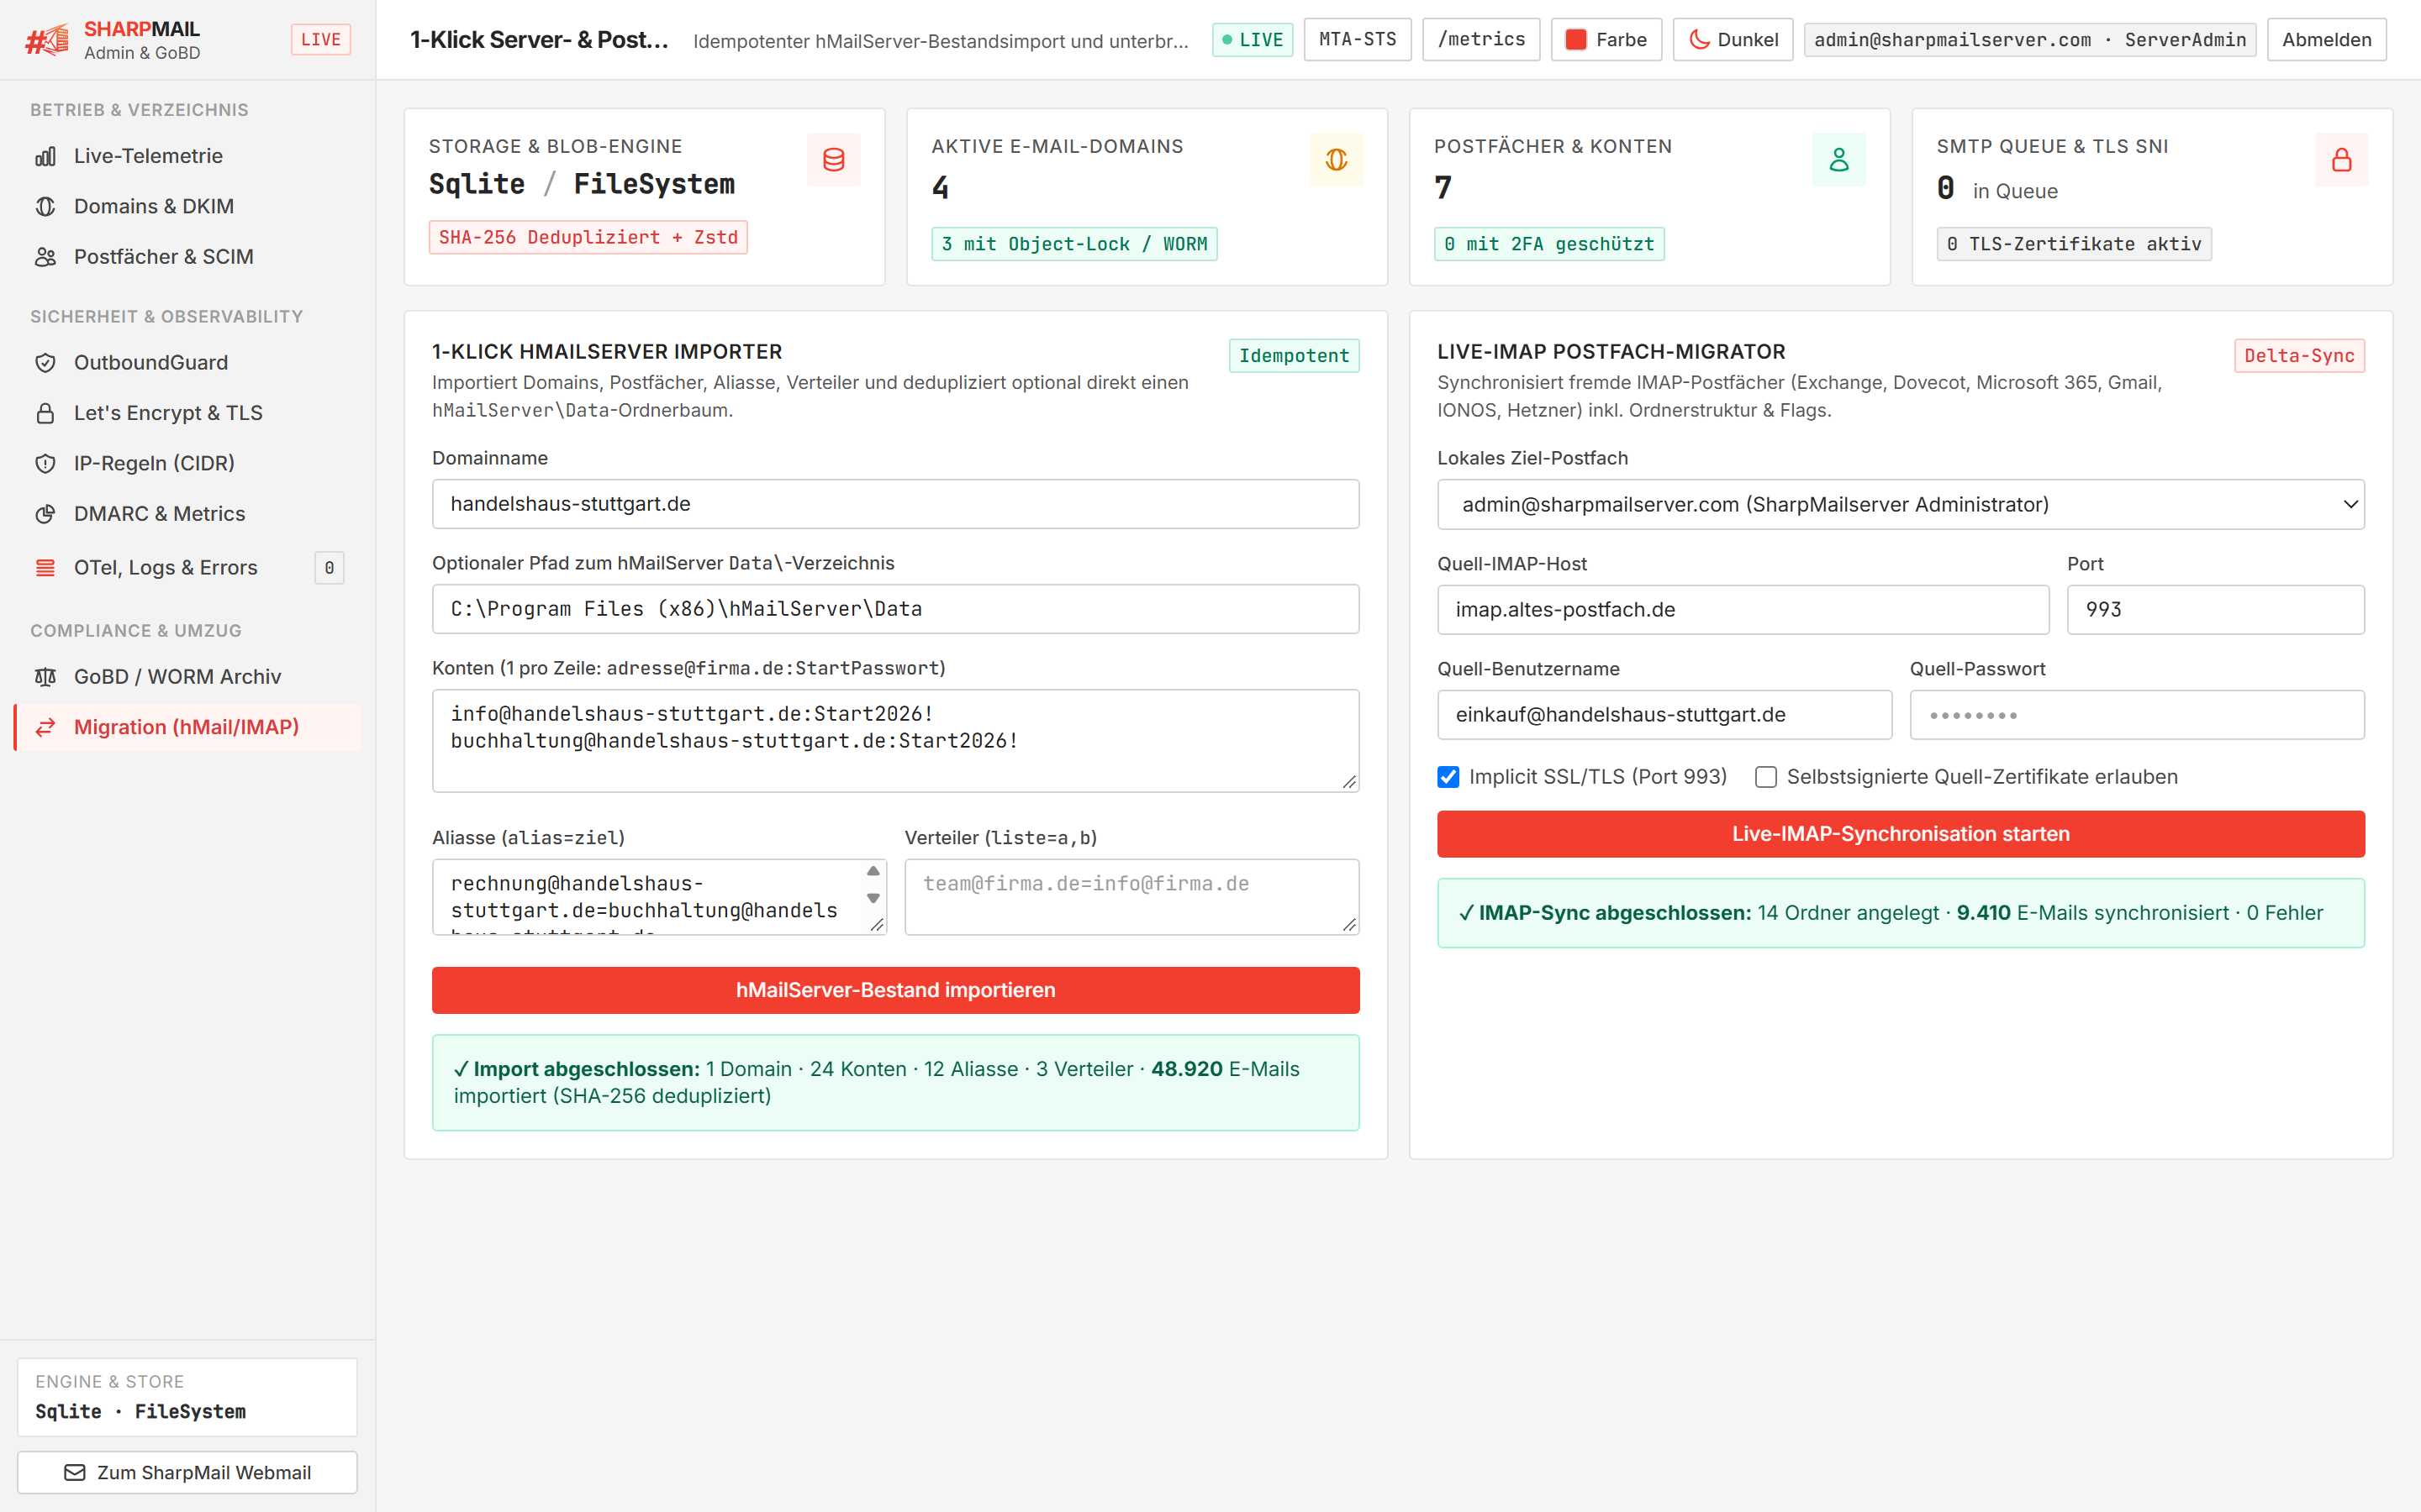The height and width of the screenshot is (1512, 2421).
Task: Open Live-Telemetrie in the sidebar
Action: [187, 156]
